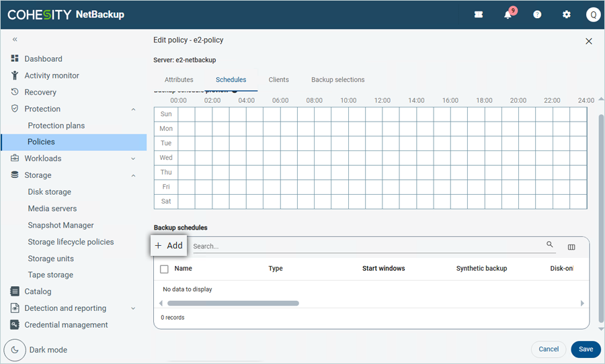Save the policy changes
This screenshot has height=364, width=605.
tap(586, 349)
